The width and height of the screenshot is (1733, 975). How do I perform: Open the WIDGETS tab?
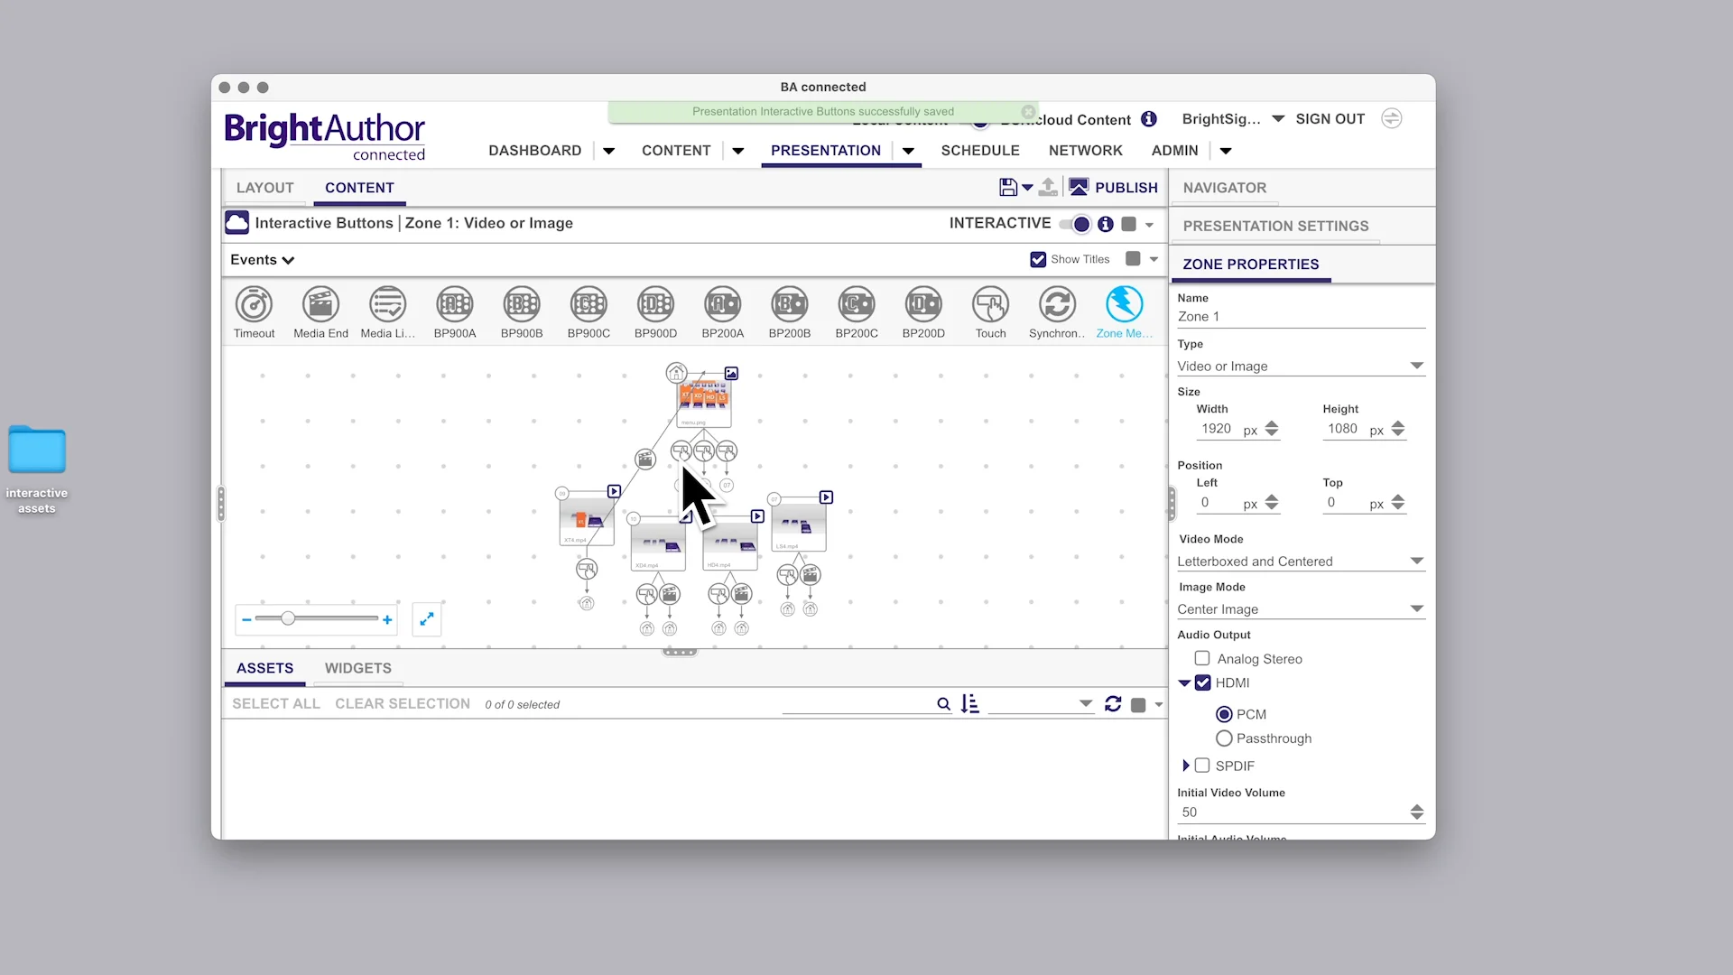(x=358, y=668)
